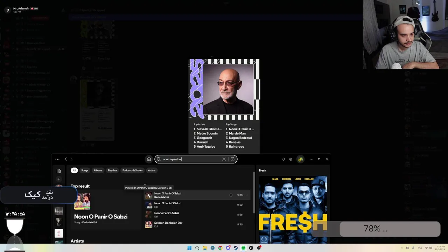Open the Spotify three-dot app menu

pyautogui.click(x=57, y=159)
